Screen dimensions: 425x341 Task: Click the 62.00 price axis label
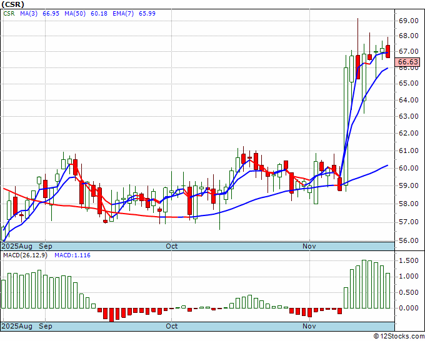[x=409, y=133]
